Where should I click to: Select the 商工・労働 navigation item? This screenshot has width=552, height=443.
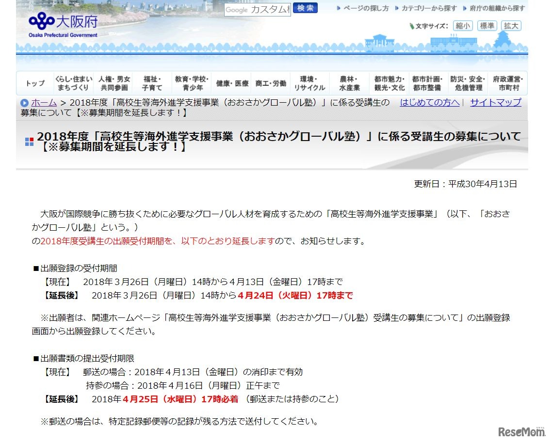pos(270,83)
